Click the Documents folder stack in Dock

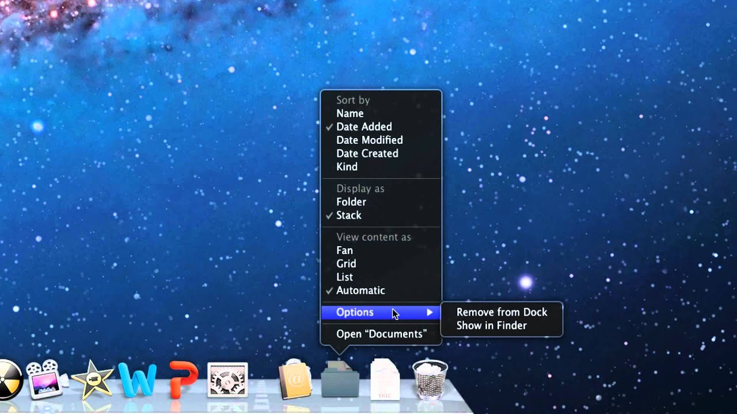[340, 378]
